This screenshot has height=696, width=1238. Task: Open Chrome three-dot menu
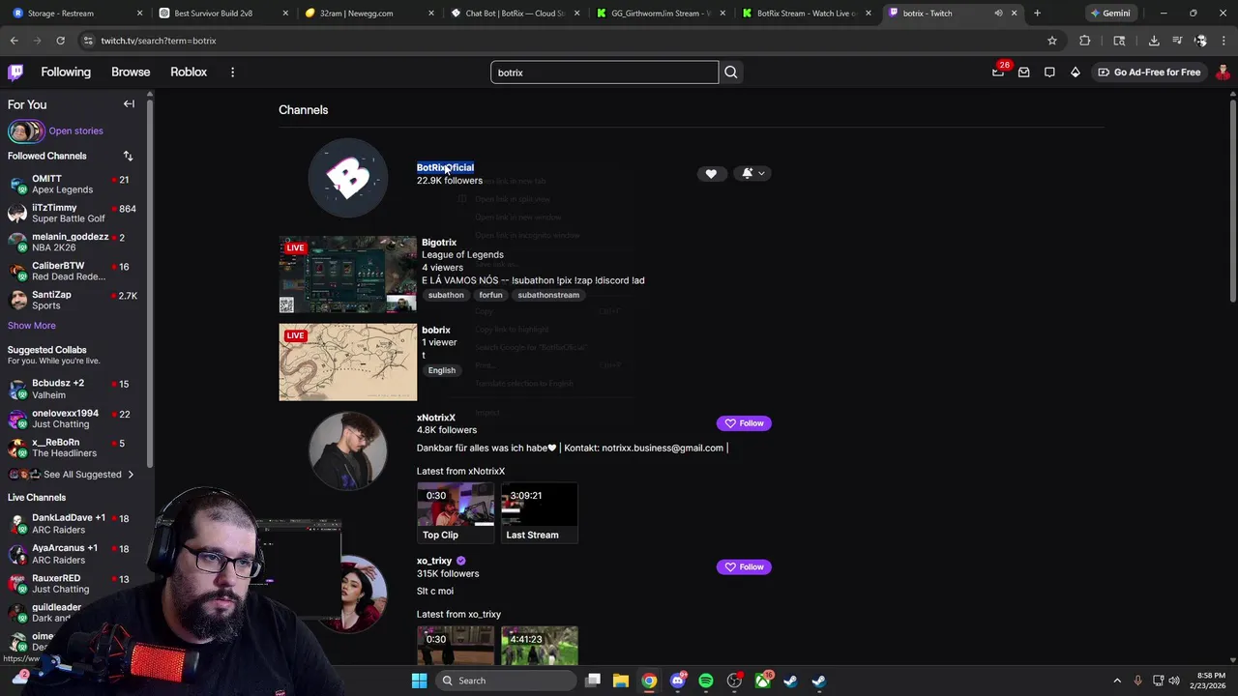point(1223,41)
